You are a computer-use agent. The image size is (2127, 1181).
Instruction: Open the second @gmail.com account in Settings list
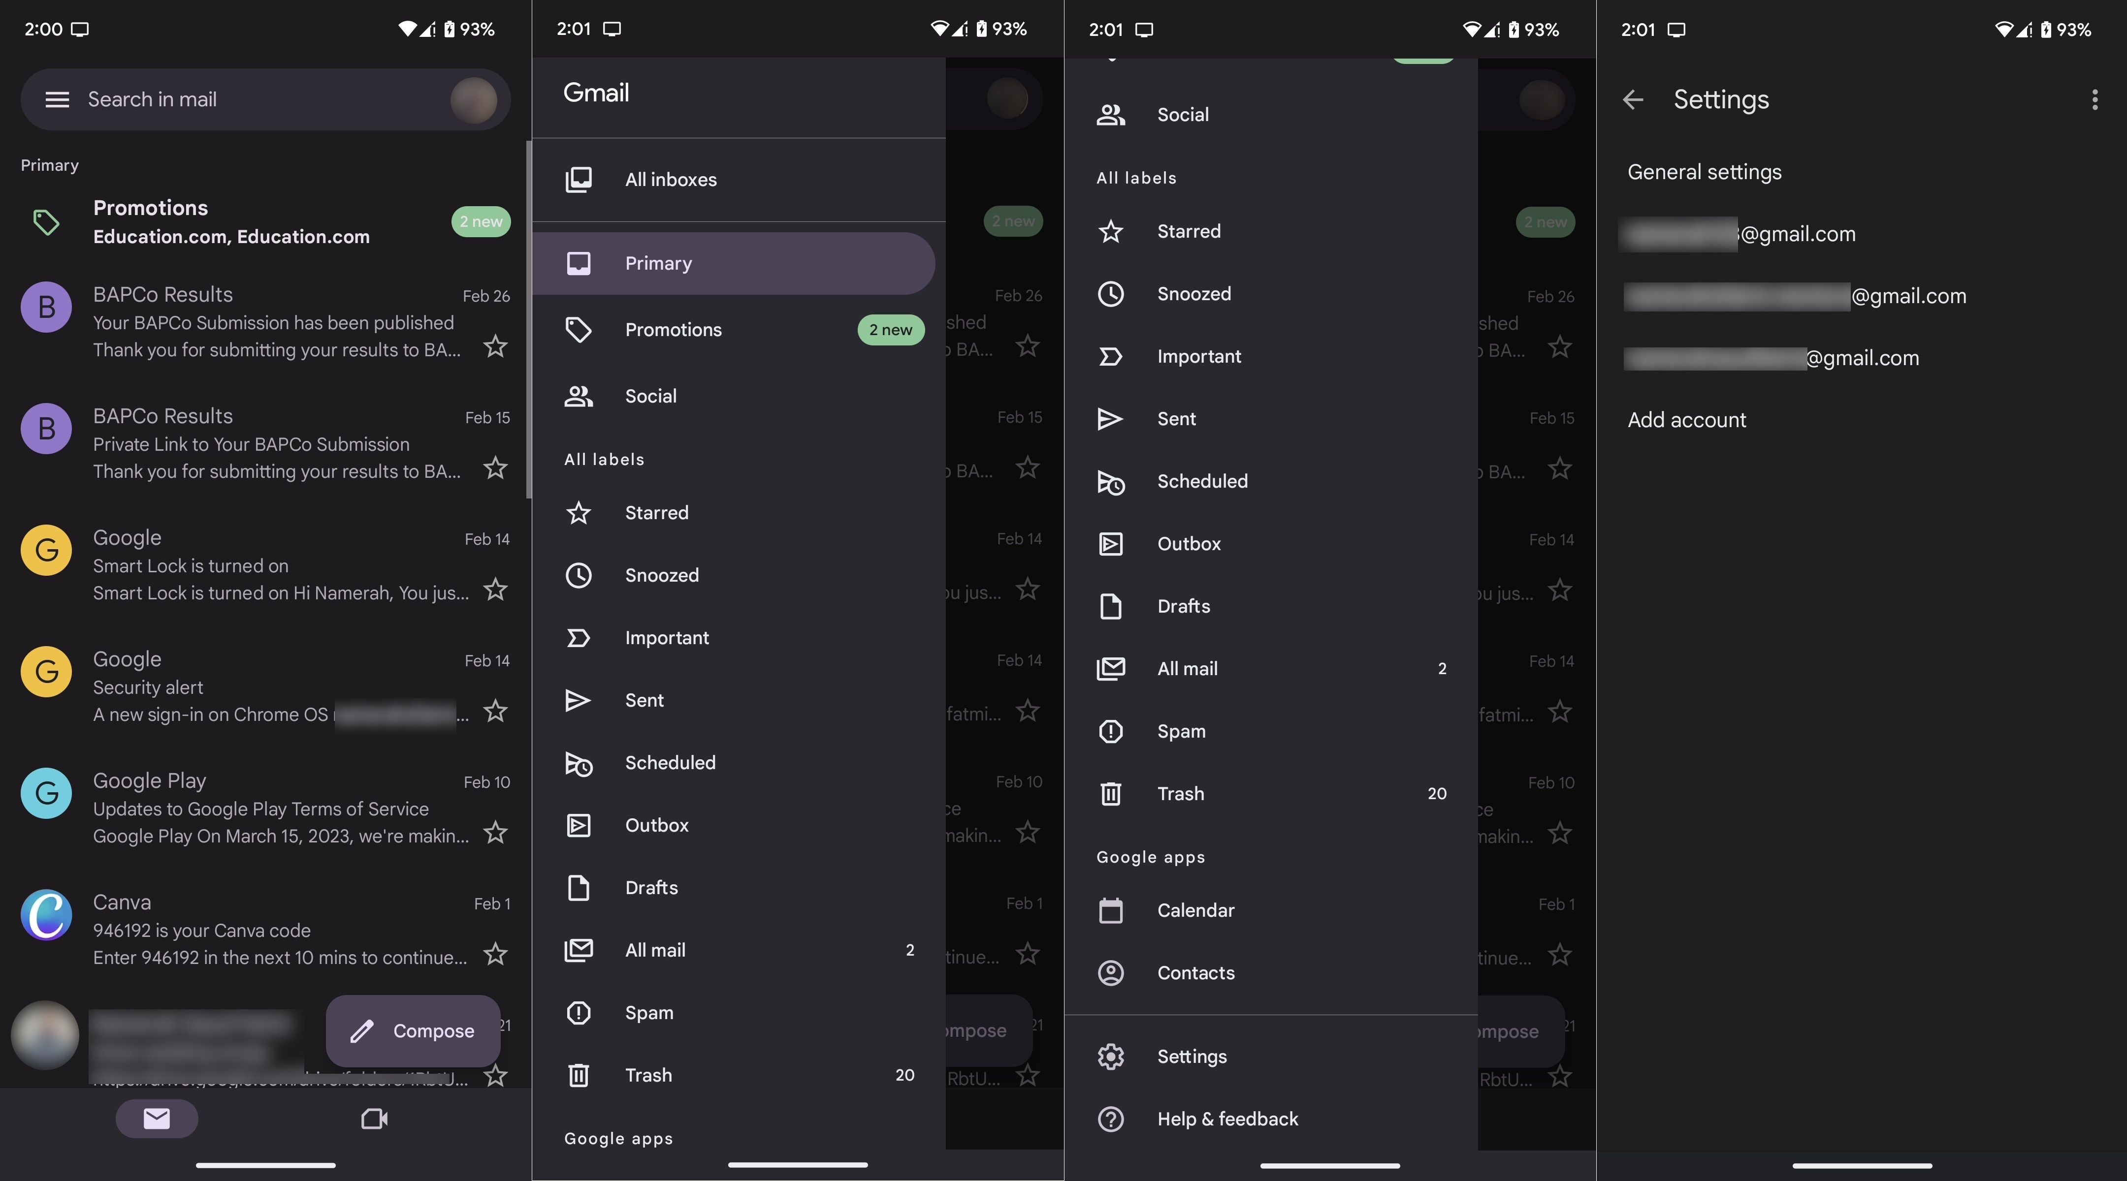[x=1861, y=296]
